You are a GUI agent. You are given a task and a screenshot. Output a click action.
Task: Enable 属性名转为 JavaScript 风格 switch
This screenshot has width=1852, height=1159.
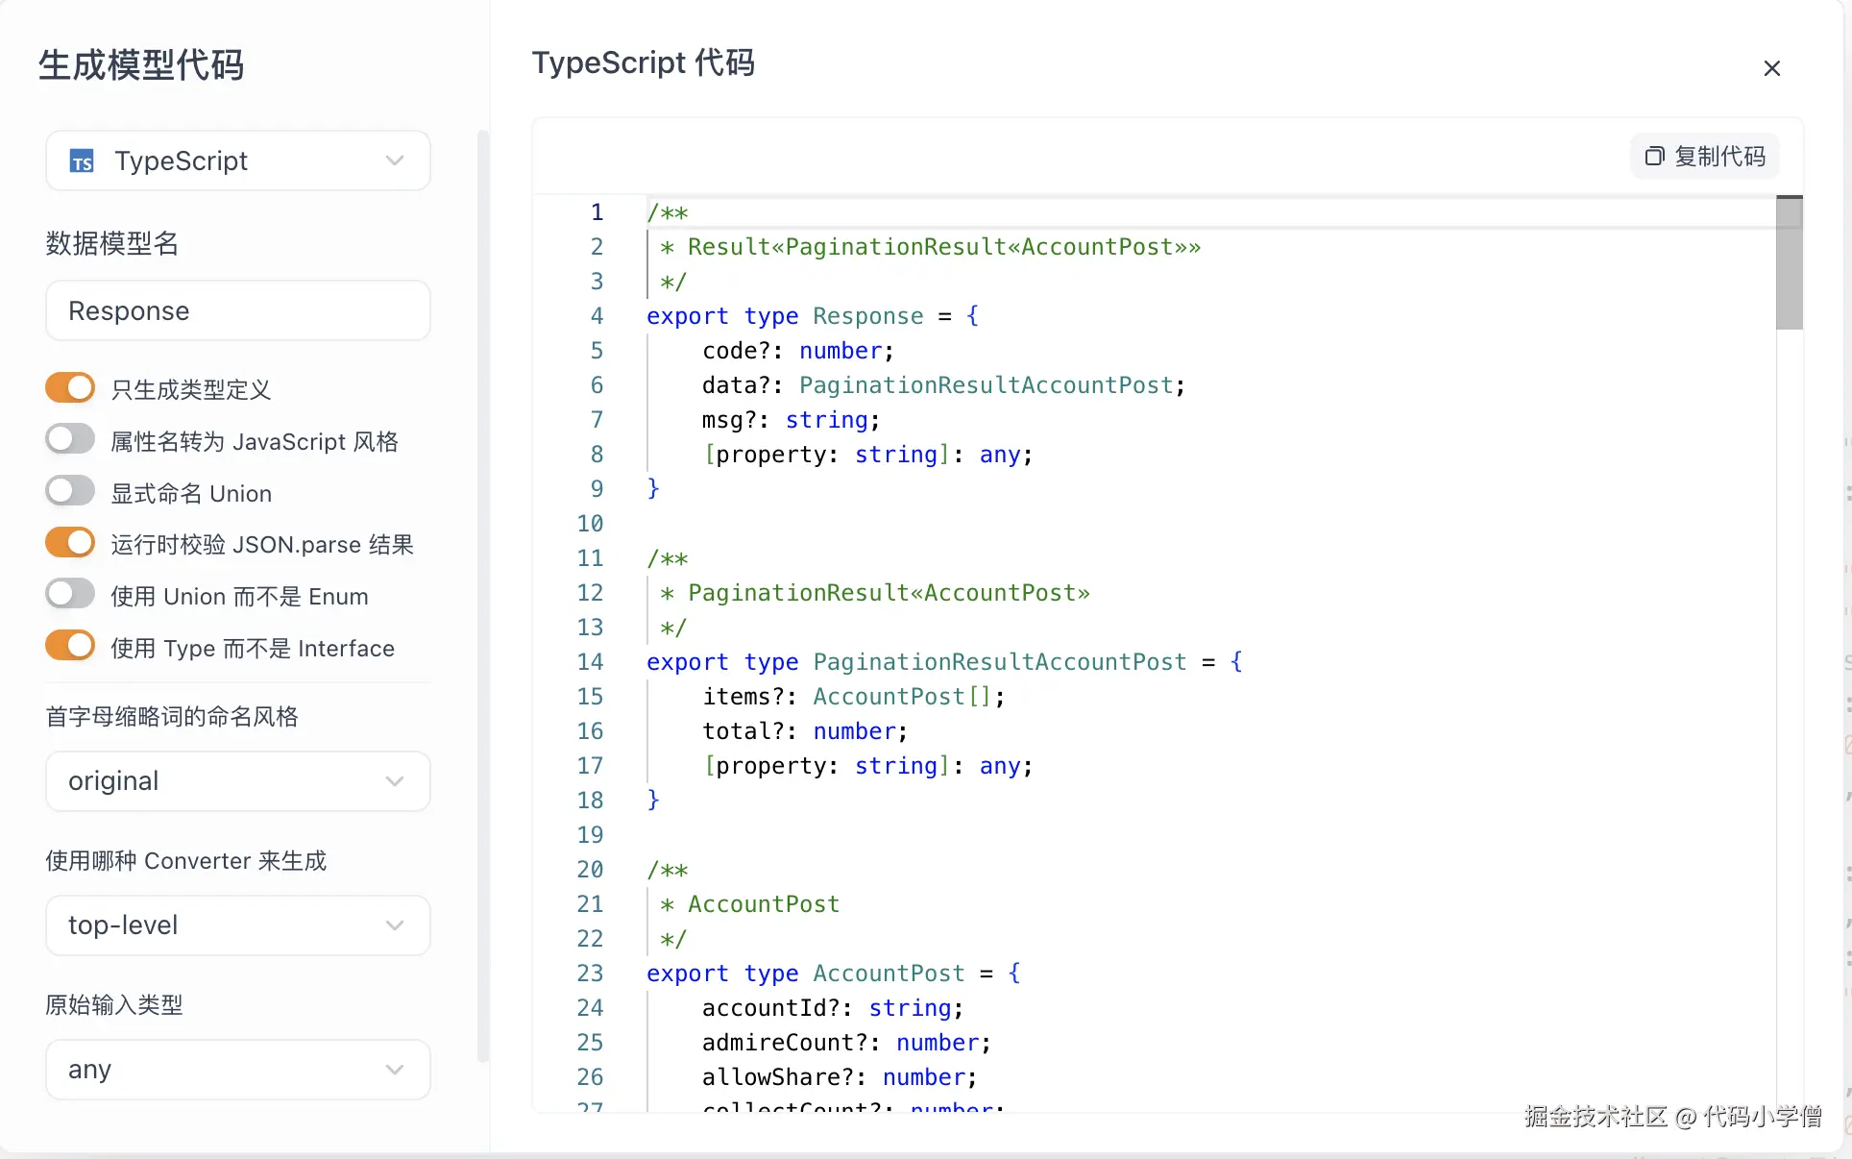click(70, 440)
